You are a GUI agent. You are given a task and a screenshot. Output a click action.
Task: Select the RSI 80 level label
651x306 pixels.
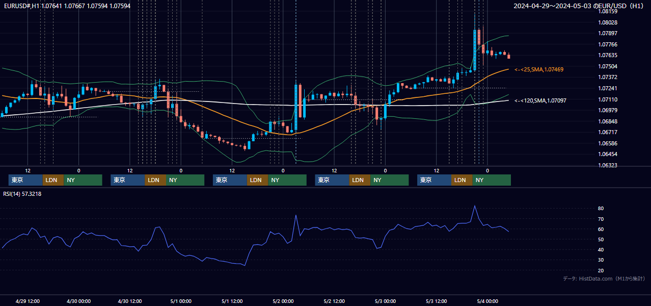click(601, 209)
